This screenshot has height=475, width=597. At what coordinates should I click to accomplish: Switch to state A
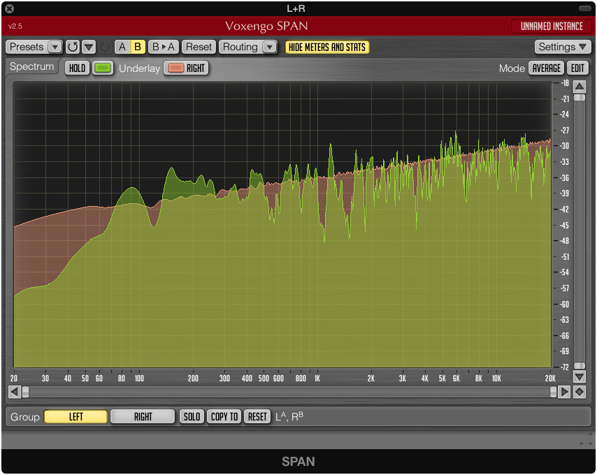coord(122,47)
